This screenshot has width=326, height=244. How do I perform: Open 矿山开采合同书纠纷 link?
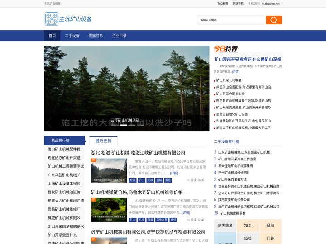(x=230, y=94)
